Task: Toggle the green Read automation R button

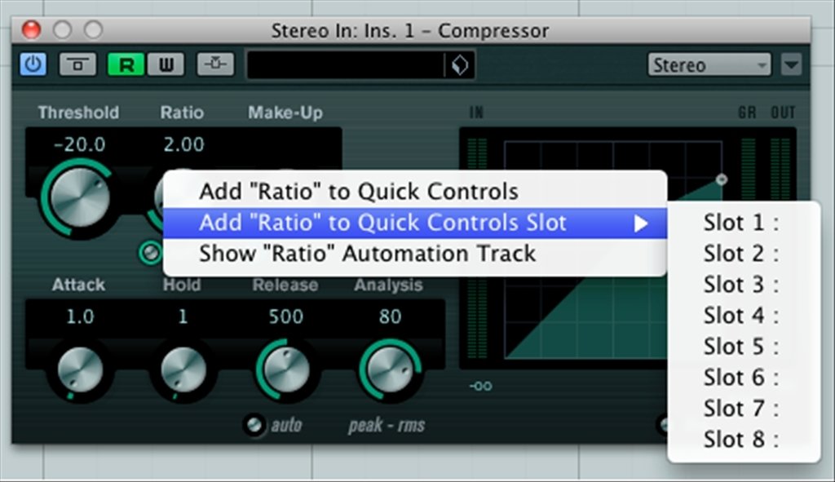Action: (x=126, y=64)
